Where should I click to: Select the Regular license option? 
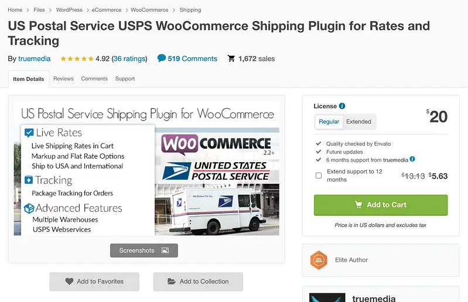coord(329,122)
